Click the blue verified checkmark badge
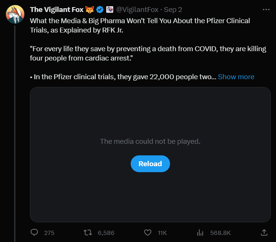 [100, 9]
